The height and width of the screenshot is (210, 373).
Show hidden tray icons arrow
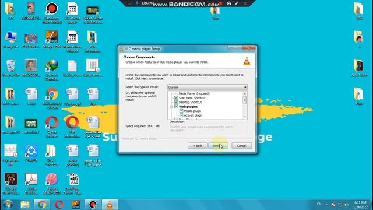pyautogui.click(x=327, y=205)
